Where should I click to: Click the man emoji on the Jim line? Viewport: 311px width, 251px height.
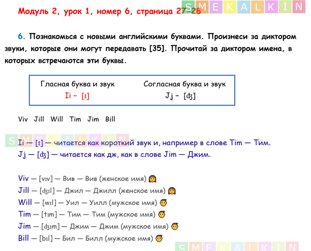175,226
